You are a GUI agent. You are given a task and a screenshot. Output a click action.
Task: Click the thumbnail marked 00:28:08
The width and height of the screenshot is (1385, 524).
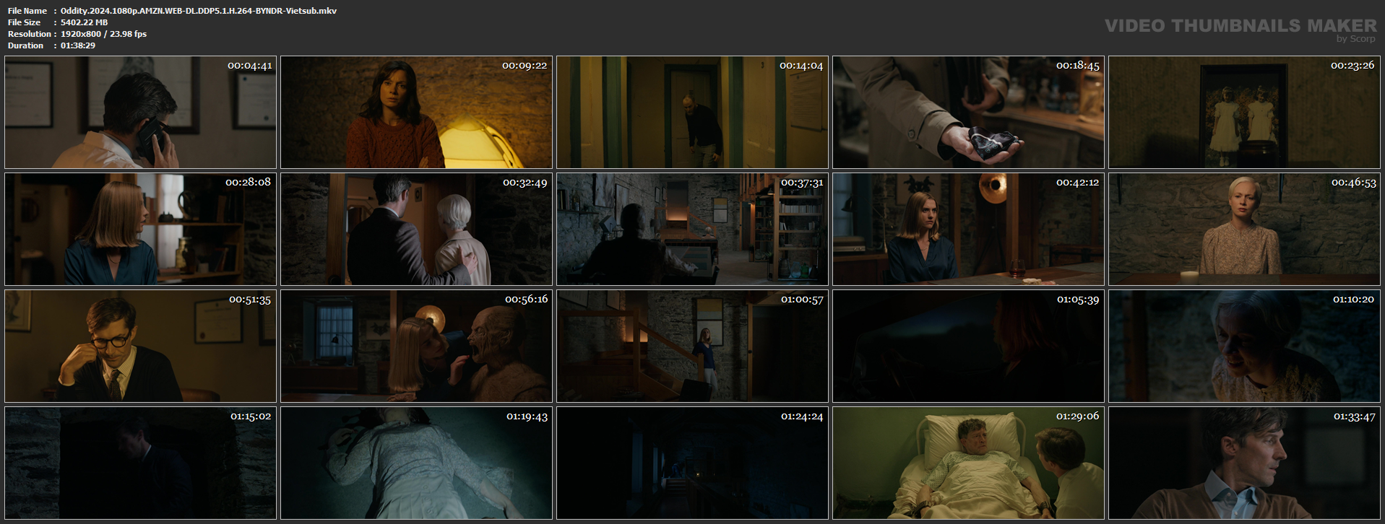[140, 230]
